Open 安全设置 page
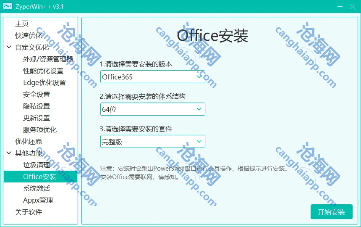The height and width of the screenshot is (227, 361). [37, 95]
